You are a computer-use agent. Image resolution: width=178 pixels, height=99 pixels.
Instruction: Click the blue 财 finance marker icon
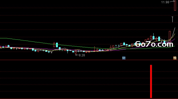[x=124, y=58]
